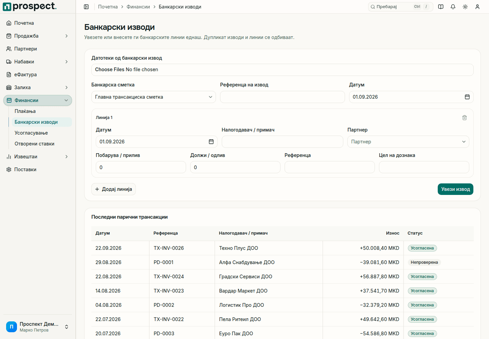Open calendar picker in header Датум field

click(x=467, y=97)
